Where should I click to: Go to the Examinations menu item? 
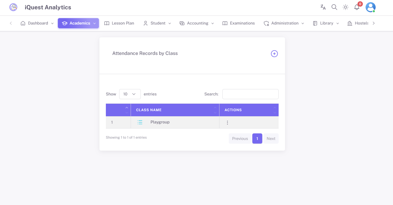[x=239, y=23]
